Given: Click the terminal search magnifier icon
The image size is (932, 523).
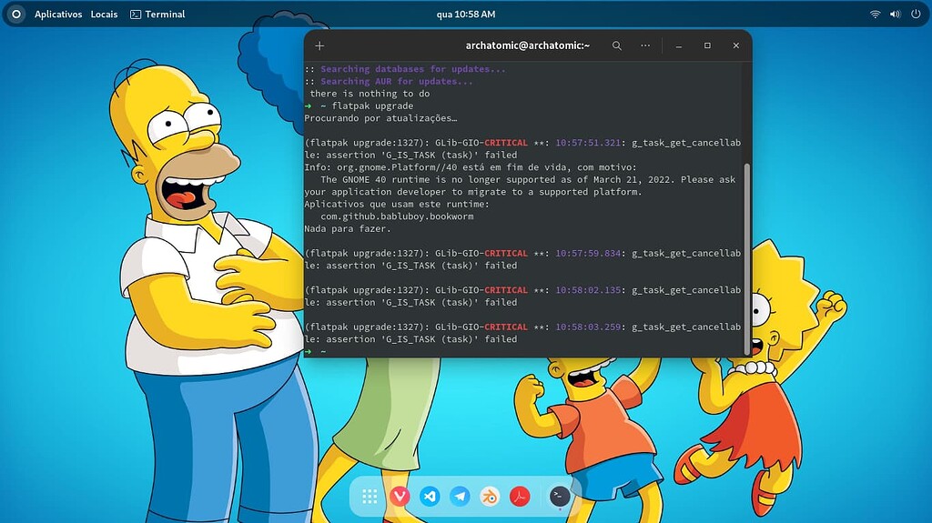Looking at the screenshot, I should [617, 45].
